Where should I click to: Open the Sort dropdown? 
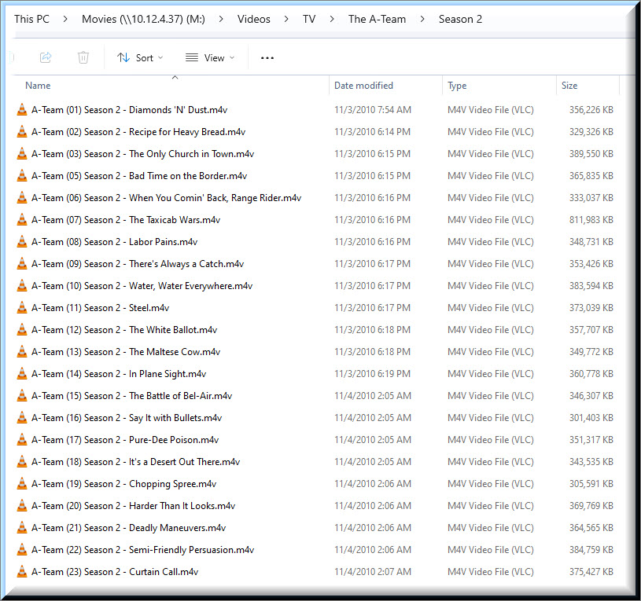point(140,58)
